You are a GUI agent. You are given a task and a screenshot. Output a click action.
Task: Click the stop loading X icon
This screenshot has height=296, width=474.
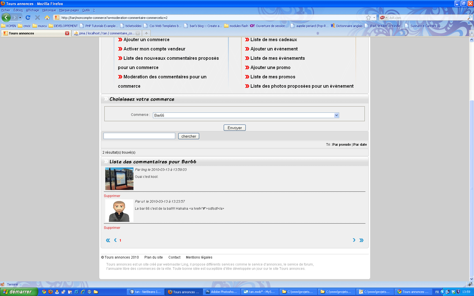tap(37, 17)
